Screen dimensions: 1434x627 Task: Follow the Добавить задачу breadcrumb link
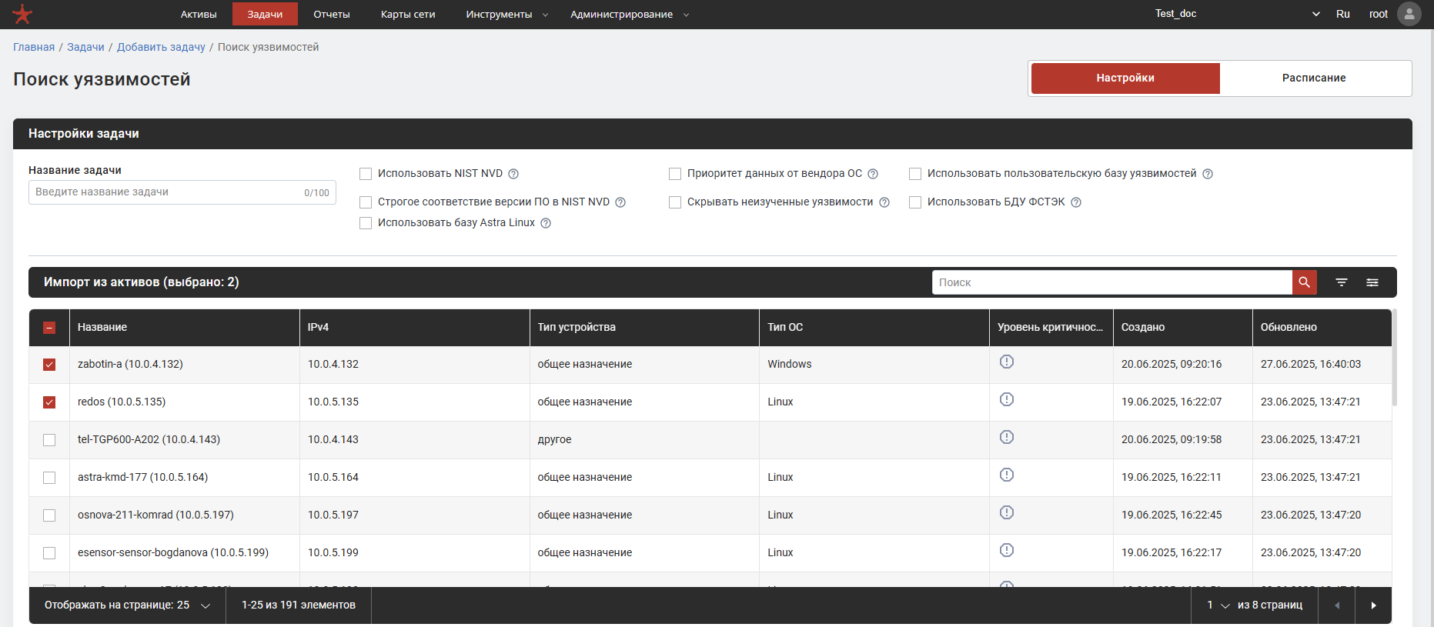(x=161, y=47)
